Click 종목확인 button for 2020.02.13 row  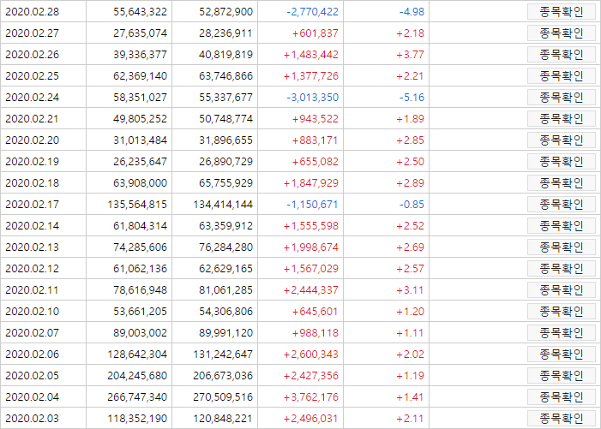[x=562, y=247]
